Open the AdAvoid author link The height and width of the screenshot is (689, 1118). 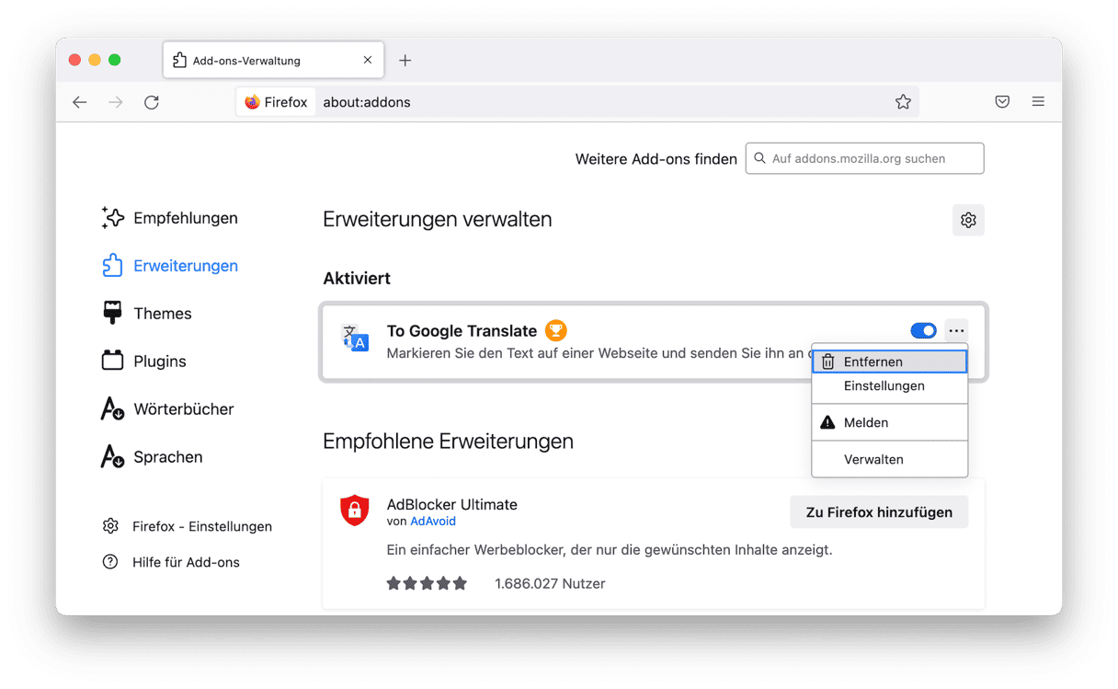(433, 522)
